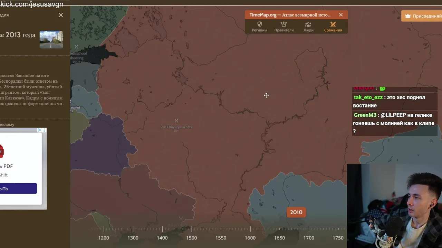Switch to the Регионы tab
This screenshot has height=248, width=442.
pos(259,27)
